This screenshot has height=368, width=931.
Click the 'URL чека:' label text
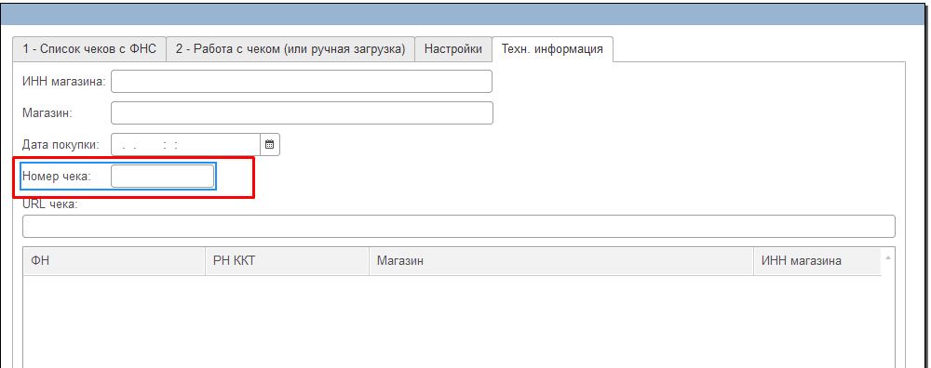[x=50, y=204]
